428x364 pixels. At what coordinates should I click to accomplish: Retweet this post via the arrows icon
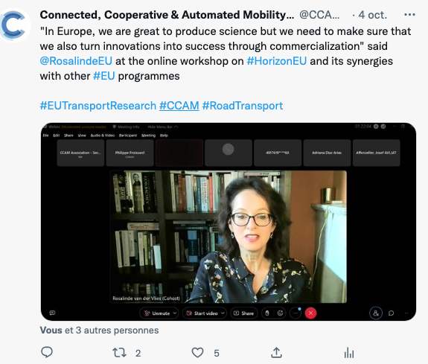120,353
